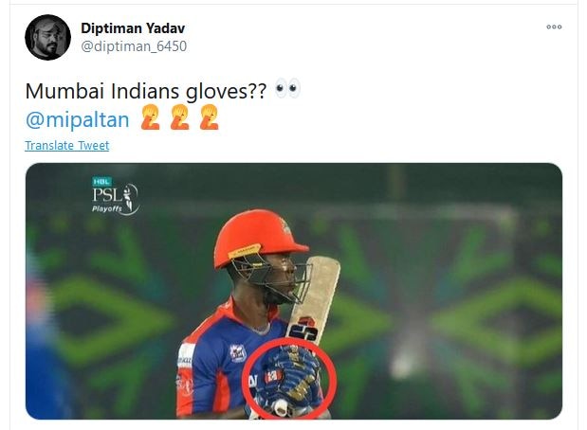Open the Diptiman Yadav display name
587x430 pixels.
[x=133, y=28]
